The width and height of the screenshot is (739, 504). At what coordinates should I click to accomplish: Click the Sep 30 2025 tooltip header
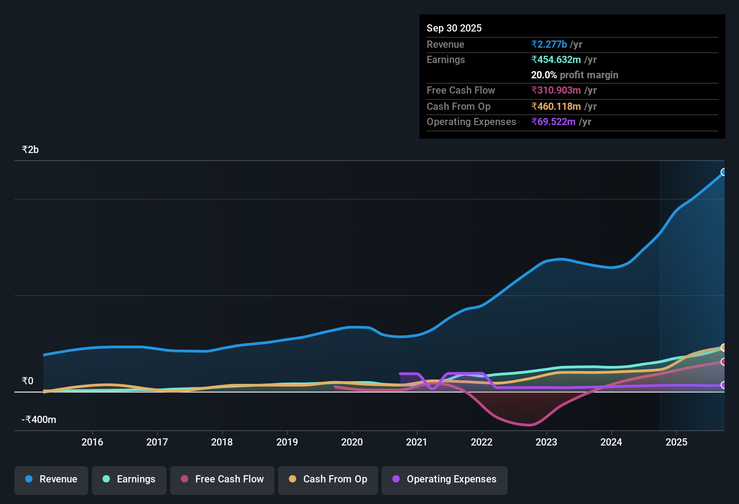[x=454, y=28]
